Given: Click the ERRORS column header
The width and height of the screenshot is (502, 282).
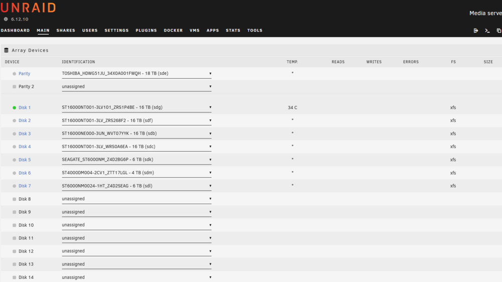Looking at the screenshot, I should [411, 62].
